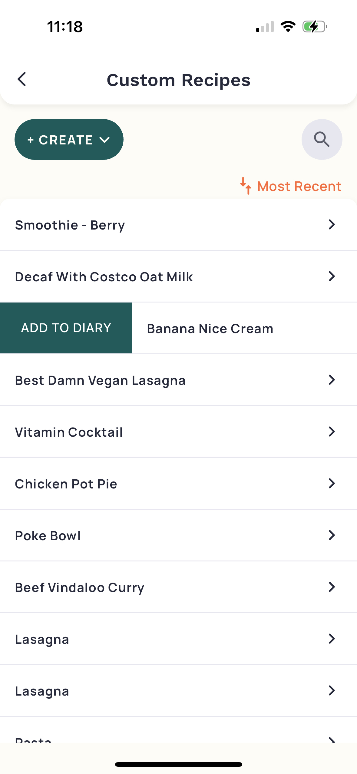Tap the Custom Recipes title
The width and height of the screenshot is (357, 774).
178,80
